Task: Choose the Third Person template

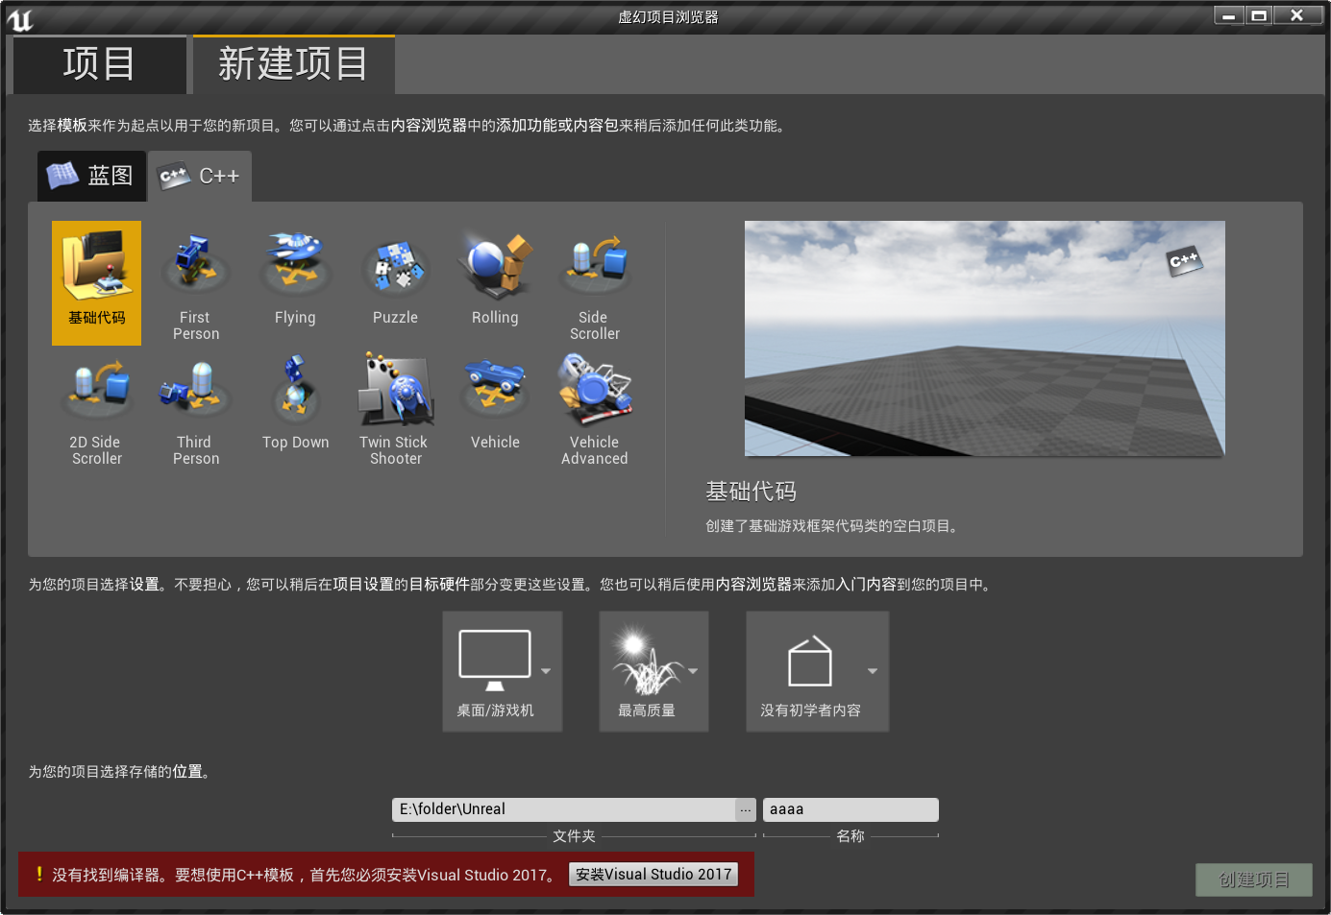Action: pyautogui.click(x=196, y=408)
